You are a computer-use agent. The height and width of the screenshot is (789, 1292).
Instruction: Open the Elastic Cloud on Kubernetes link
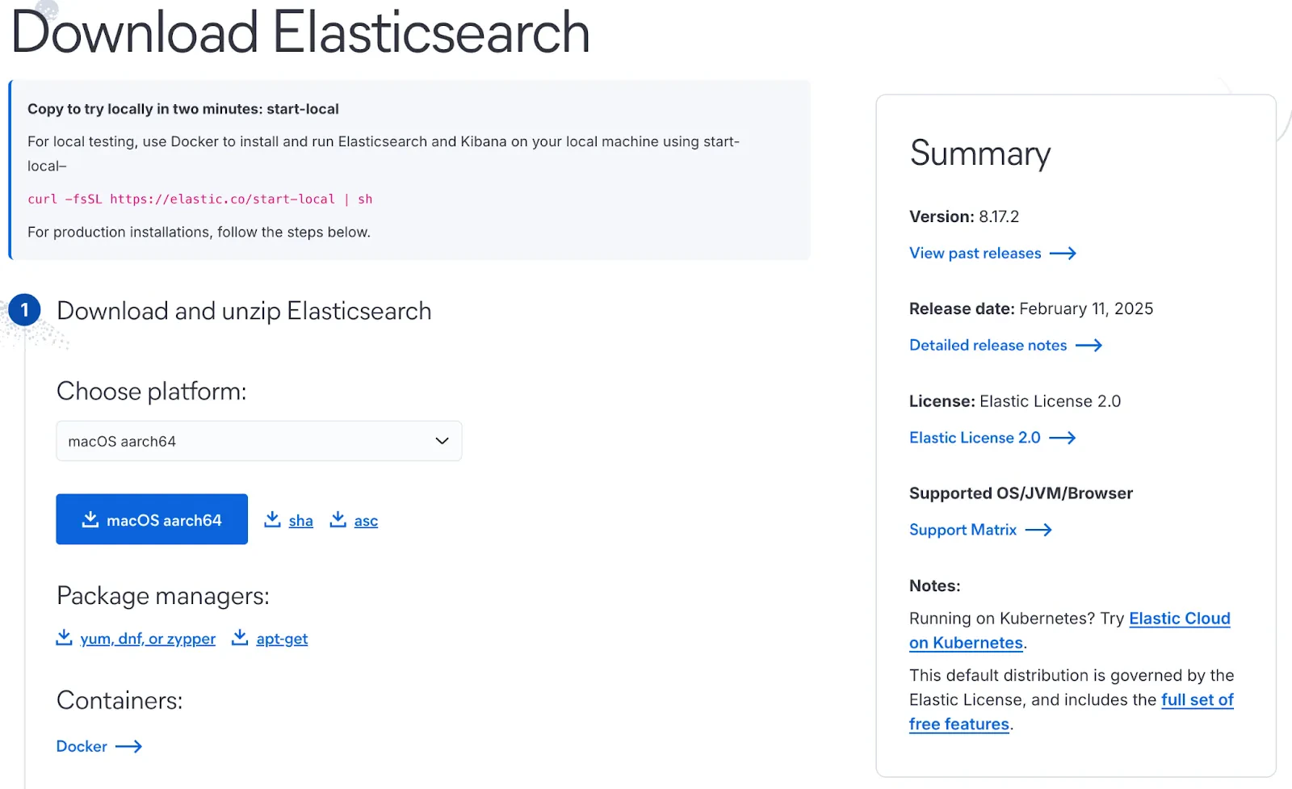pos(1179,618)
